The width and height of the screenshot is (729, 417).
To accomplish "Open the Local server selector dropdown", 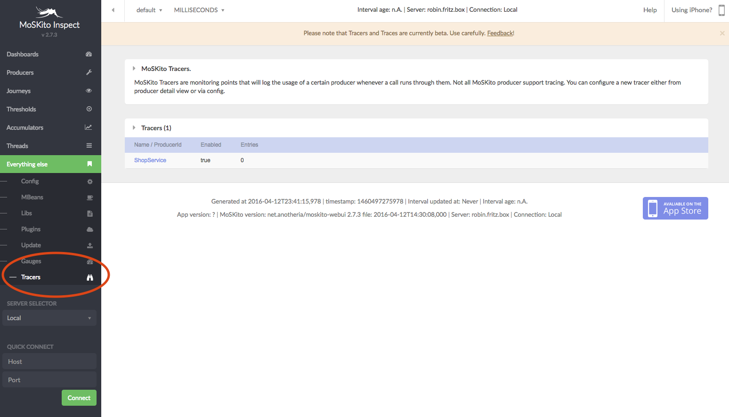I will click(x=49, y=318).
